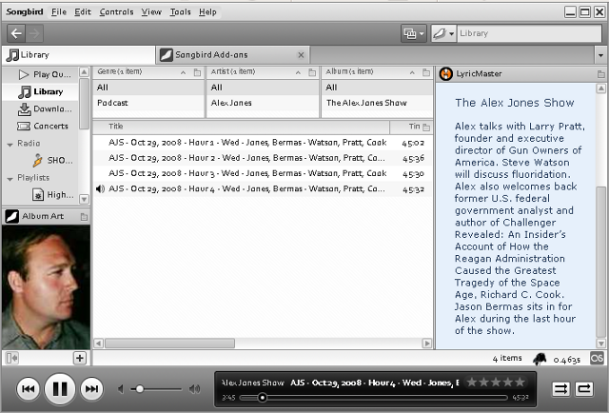
Task: Close the Songbird Add-ons tab
Action: 301,55
